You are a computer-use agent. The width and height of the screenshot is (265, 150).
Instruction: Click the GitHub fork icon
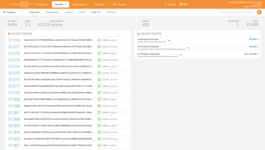click(x=166, y=4)
